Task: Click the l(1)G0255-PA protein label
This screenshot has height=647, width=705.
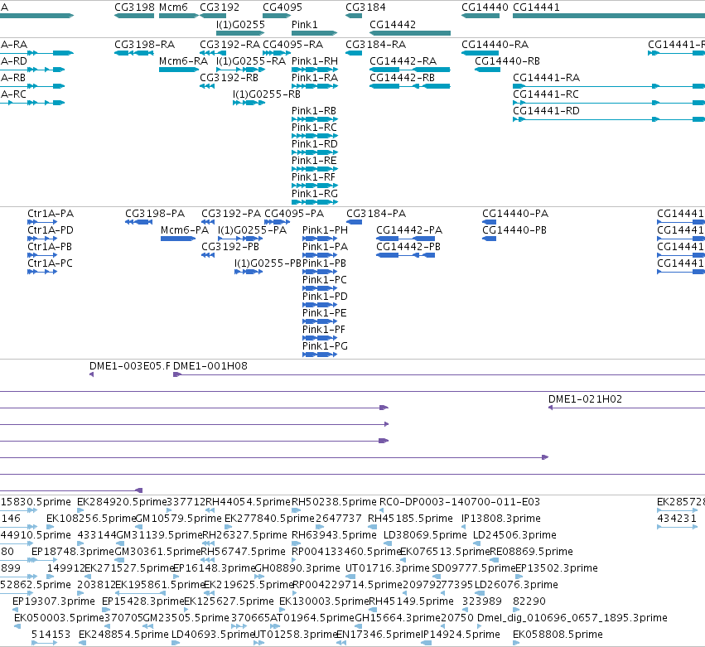Action: tap(252, 230)
